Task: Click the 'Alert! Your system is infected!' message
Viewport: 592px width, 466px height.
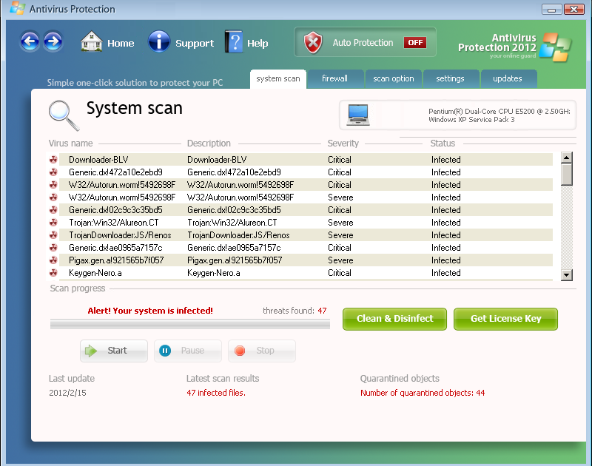Action: (x=150, y=311)
